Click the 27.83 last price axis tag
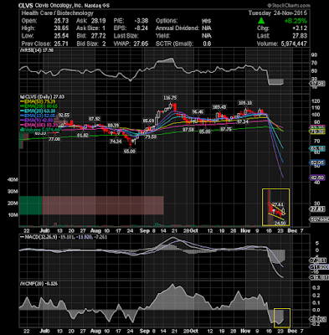The image size is (329, 335). [317, 209]
